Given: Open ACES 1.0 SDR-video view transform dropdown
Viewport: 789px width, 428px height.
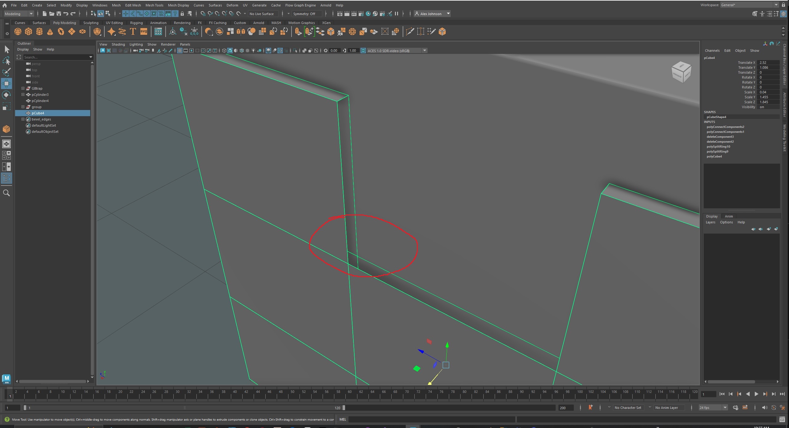Looking at the screenshot, I should (397, 51).
